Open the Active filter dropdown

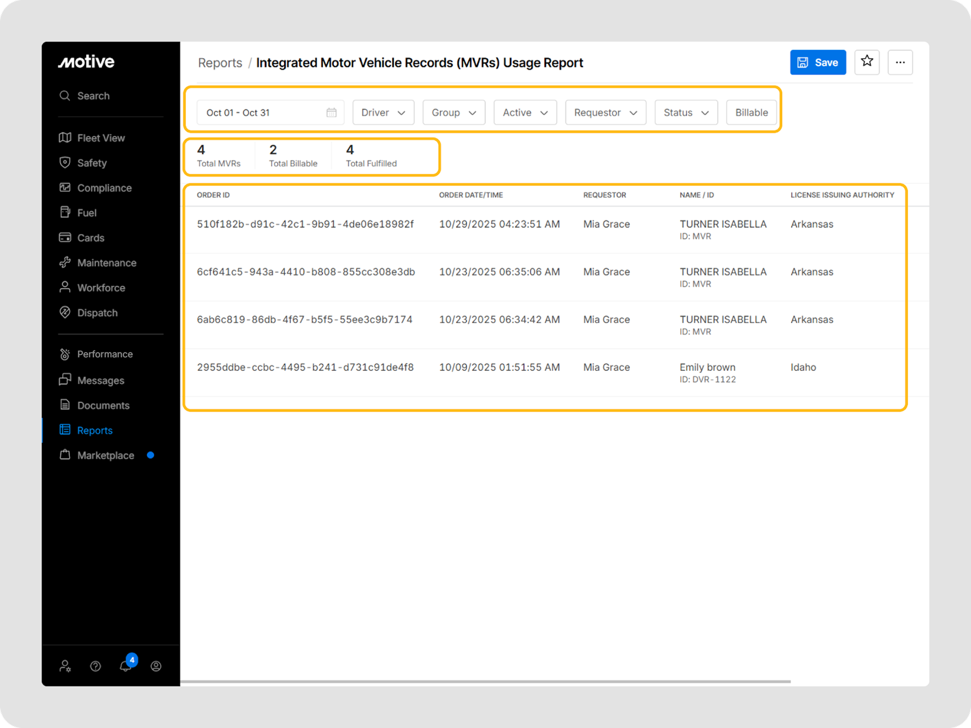[525, 113]
